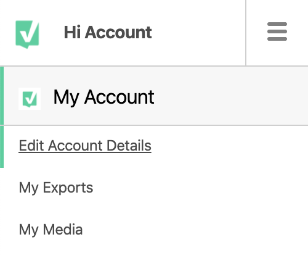308x258 pixels.
Task: View exports via My Exports item
Action: coord(56,188)
